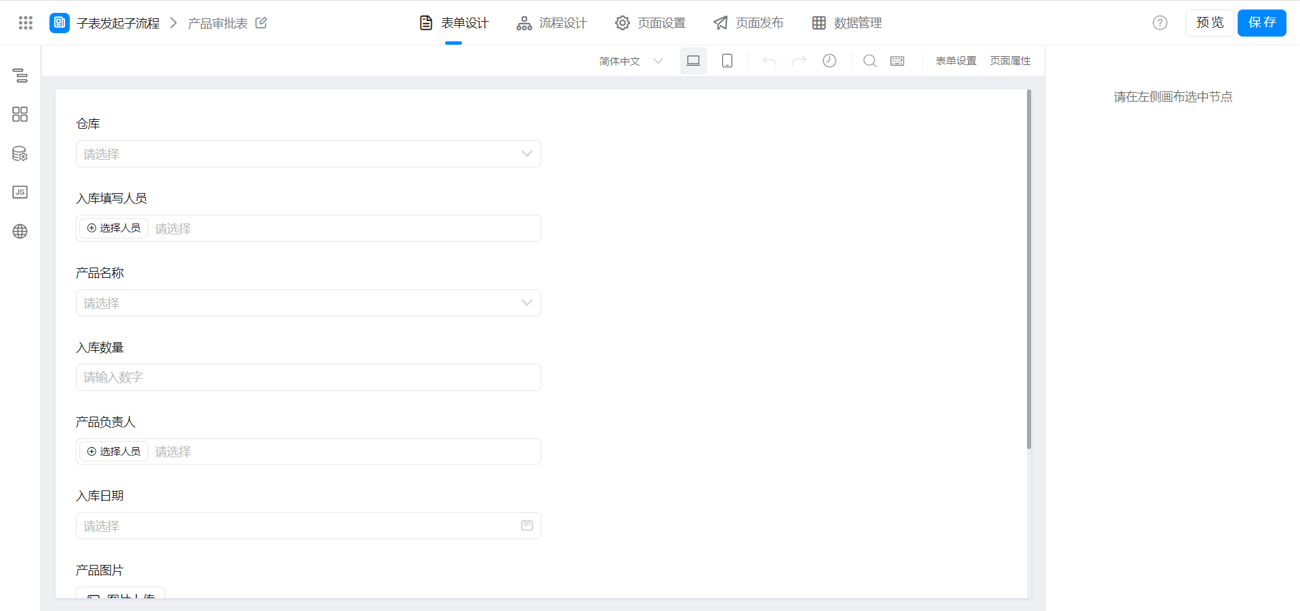
Task: Open 页面属性 page properties
Action: click(x=1010, y=61)
